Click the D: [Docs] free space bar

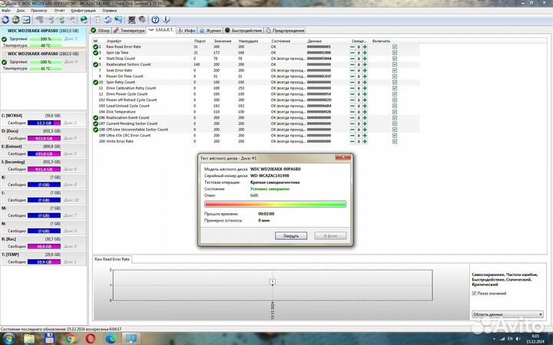click(x=44, y=138)
